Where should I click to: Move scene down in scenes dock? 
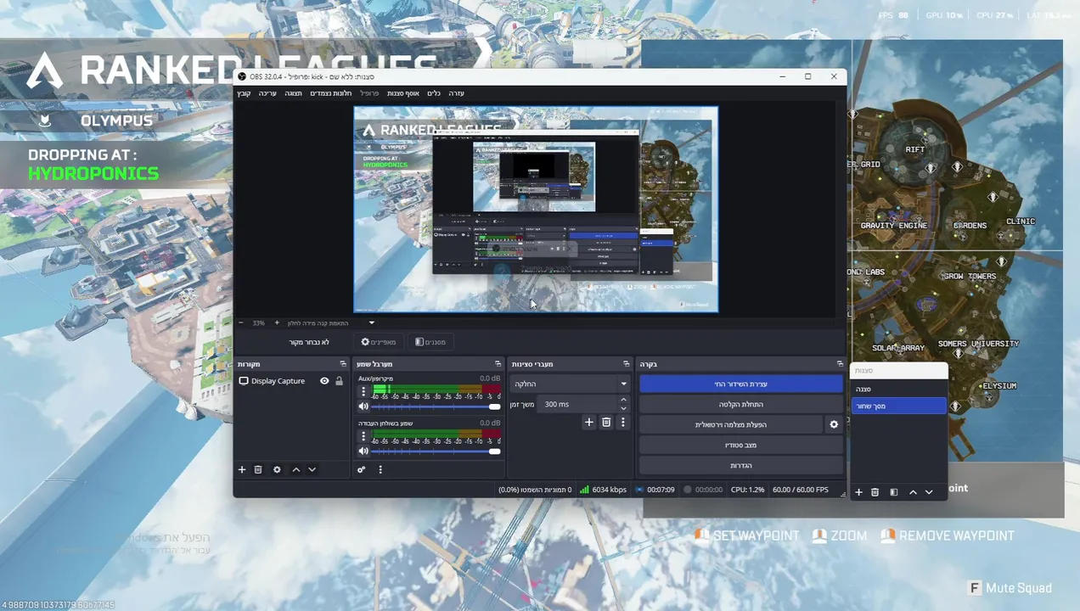tap(929, 492)
